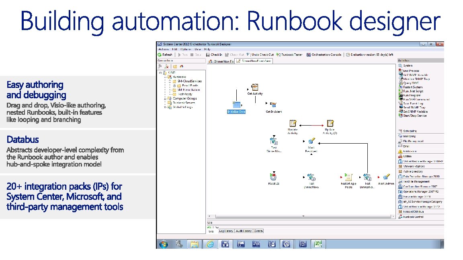Expand the Computer Groups tree node
463x260 pixels.
[165, 99]
